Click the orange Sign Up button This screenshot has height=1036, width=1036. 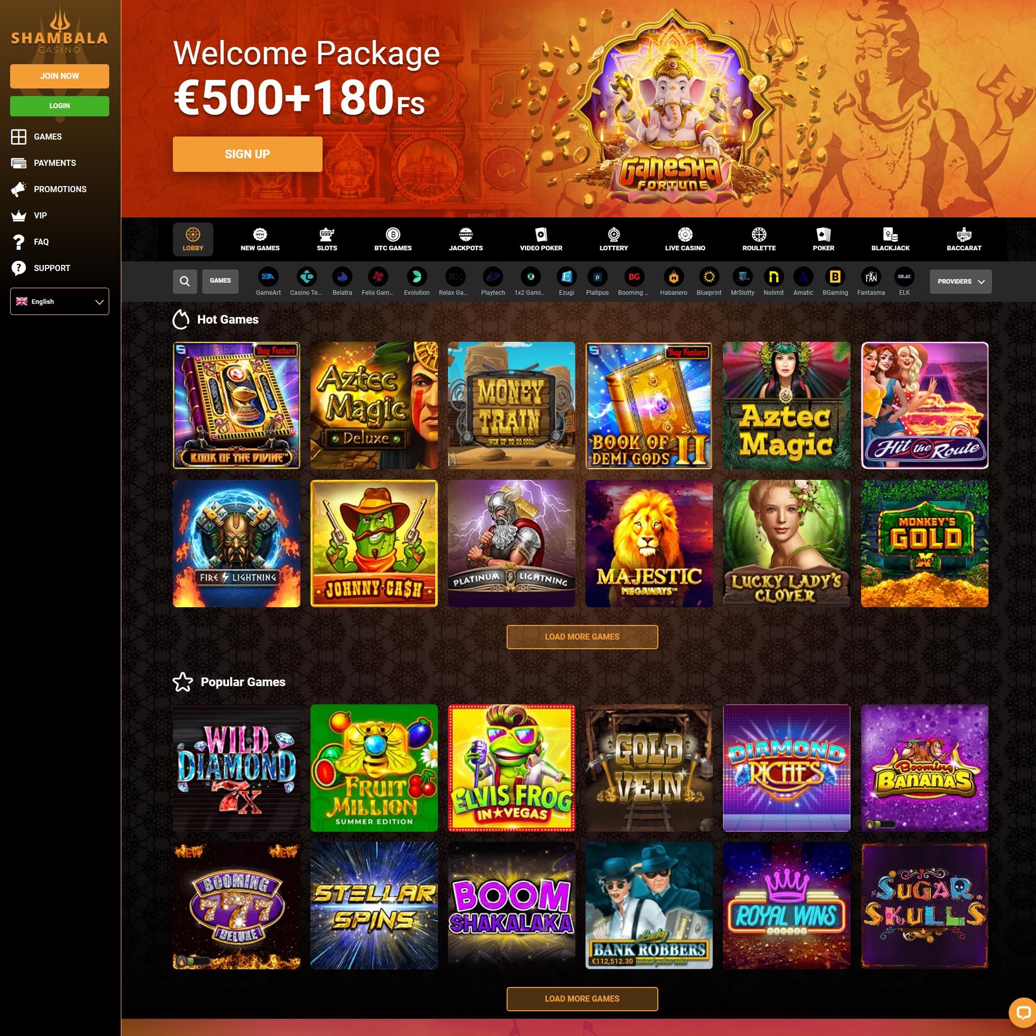[x=247, y=154]
